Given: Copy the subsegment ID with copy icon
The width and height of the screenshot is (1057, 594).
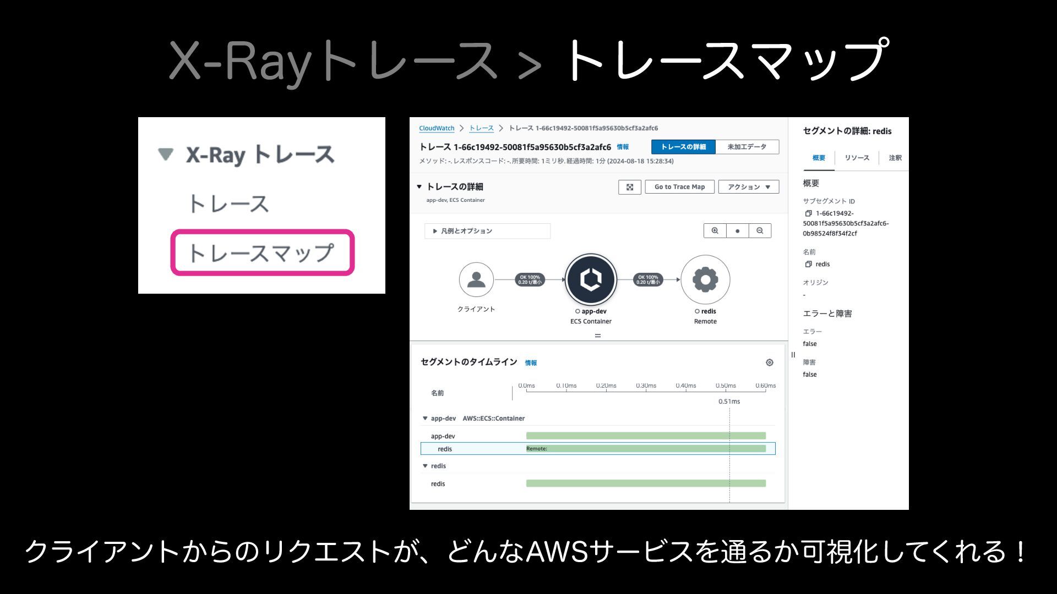Looking at the screenshot, I should pos(808,213).
